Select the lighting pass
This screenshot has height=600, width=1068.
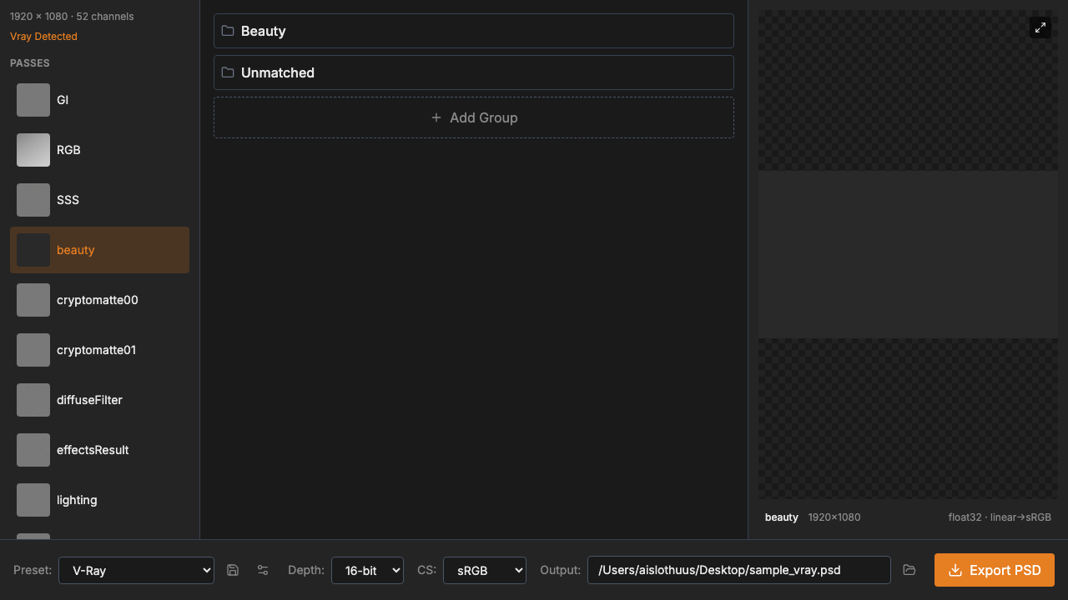coord(99,500)
